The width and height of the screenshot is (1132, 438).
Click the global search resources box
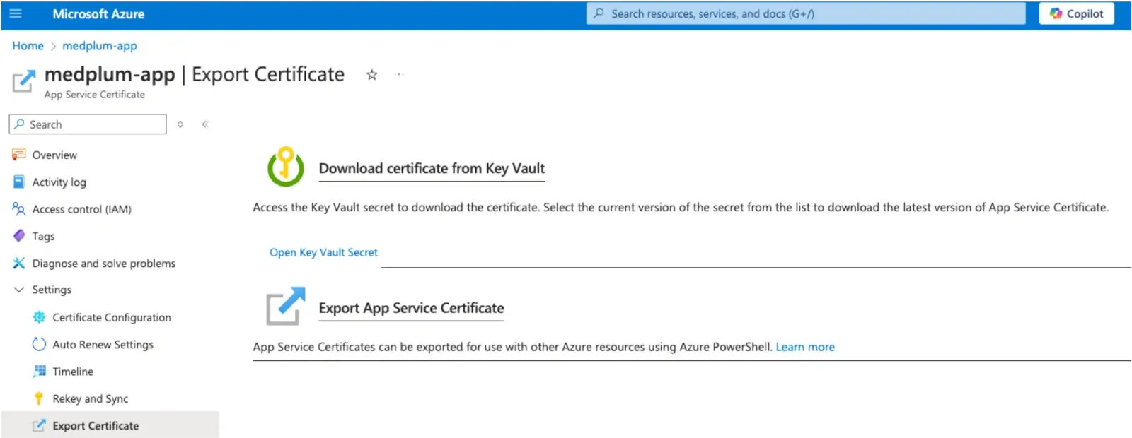(805, 13)
